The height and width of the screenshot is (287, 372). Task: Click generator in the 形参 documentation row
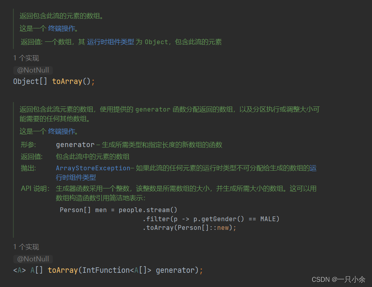point(75,145)
